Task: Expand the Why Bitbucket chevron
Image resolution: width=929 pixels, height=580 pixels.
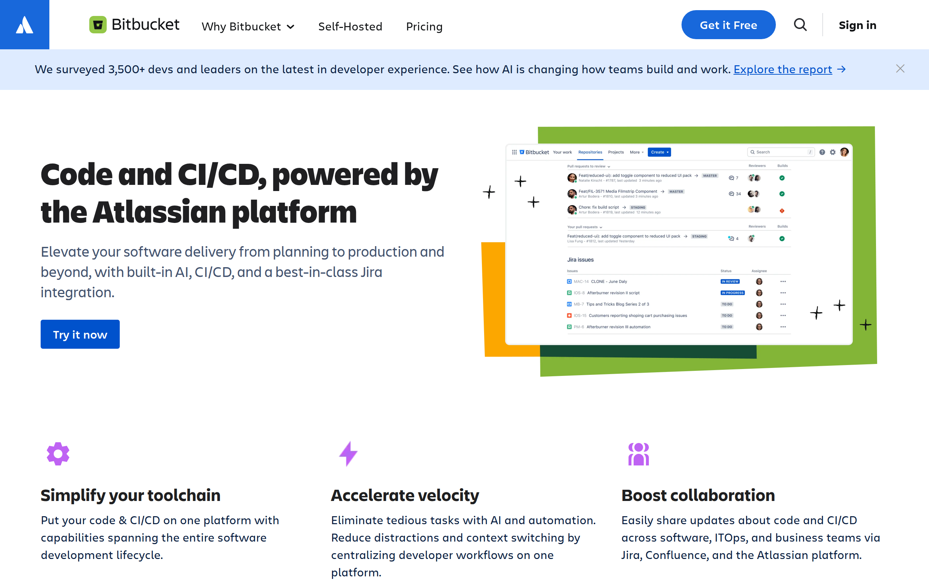Action: click(291, 27)
